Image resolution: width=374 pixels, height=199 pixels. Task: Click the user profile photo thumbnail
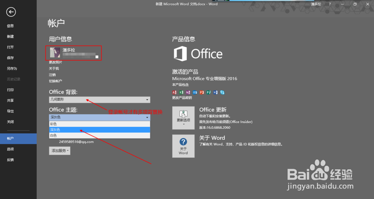[x=55, y=52]
